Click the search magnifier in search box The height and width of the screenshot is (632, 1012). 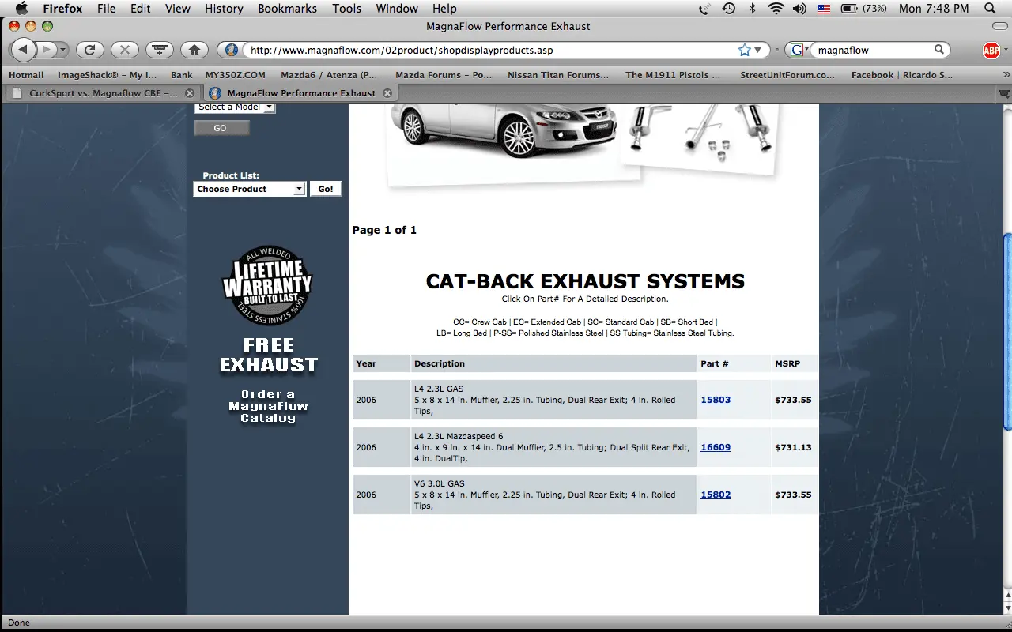(939, 50)
